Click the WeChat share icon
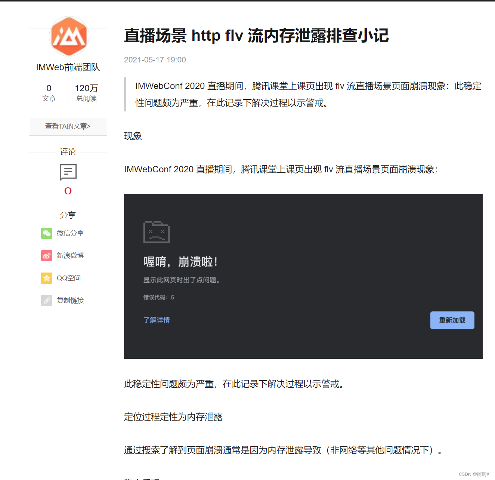495x480 pixels. click(46, 233)
